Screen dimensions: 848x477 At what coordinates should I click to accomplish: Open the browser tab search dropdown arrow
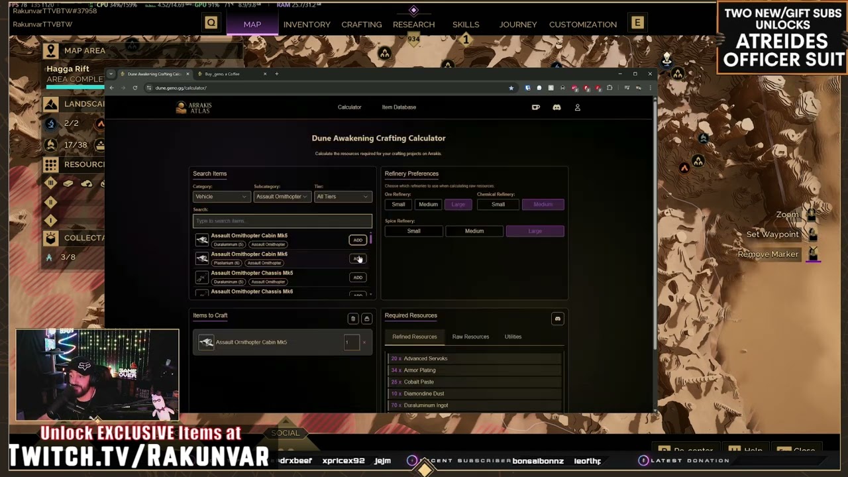tap(111, 74)
